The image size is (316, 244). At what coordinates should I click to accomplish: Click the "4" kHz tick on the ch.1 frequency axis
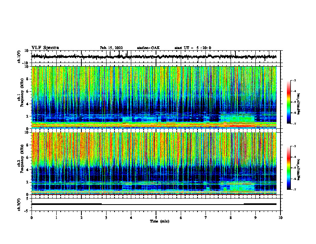(28, 104)
